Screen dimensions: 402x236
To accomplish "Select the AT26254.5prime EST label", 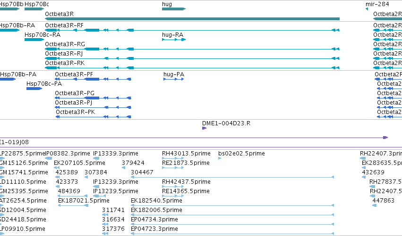I will click(23, 201).
